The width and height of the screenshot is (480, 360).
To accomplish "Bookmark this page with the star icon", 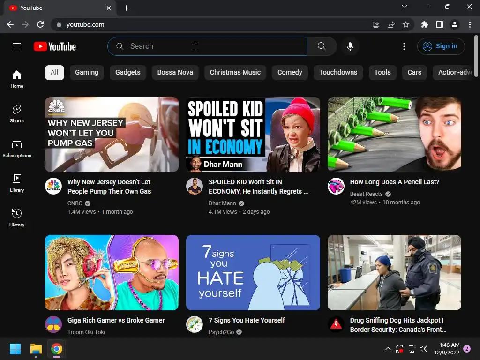I will pyautogui.click(x=406, y=24).
